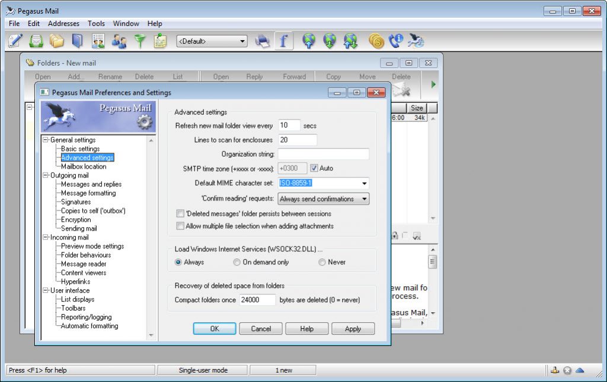Viewport: 607px width, 382px height.
Task: Open the Default MIME character set dropdown
Action: click(364, 183)
